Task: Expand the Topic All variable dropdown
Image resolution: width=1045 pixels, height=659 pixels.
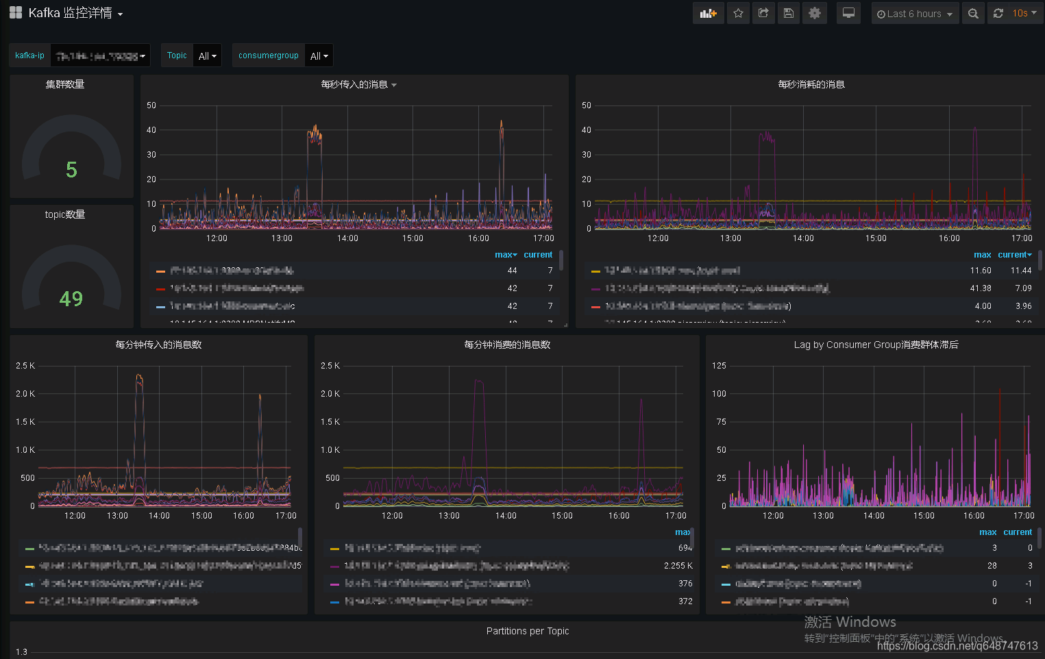Action: tap(207, 55)
